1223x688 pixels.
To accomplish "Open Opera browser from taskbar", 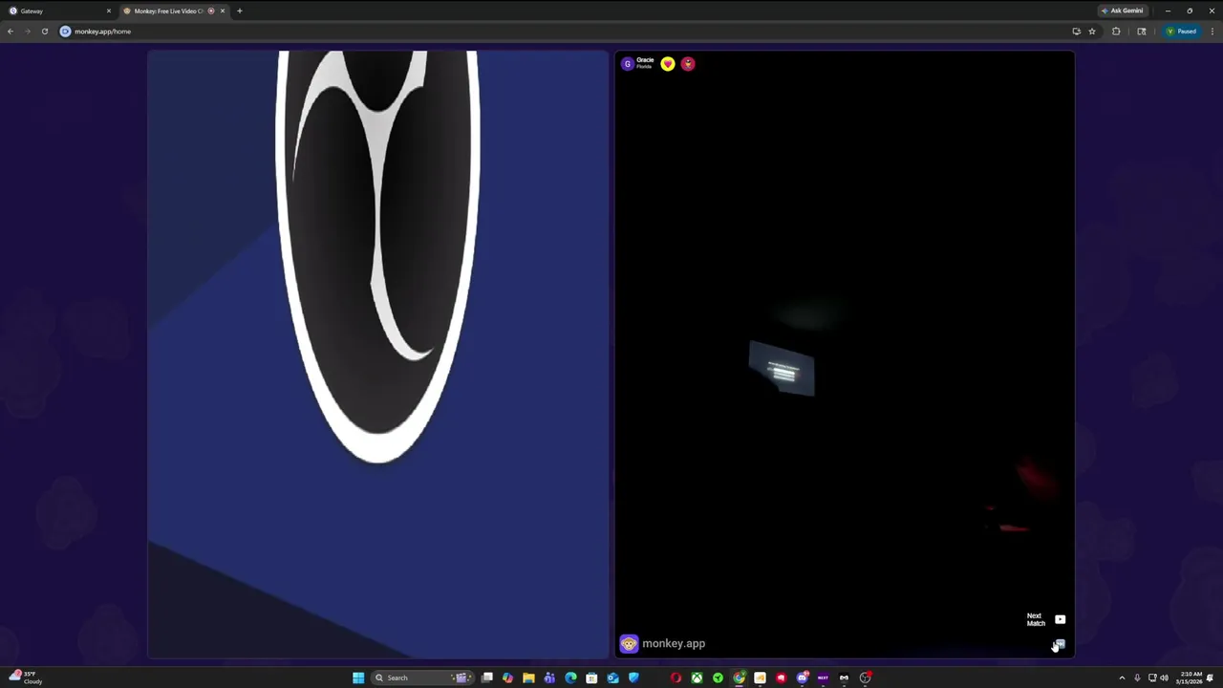I will (x=676, y=677).
